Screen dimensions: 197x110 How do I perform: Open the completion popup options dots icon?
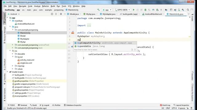[x=135, y=50]
